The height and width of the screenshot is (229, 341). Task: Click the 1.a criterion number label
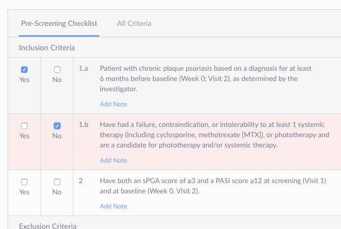point(83,69)
